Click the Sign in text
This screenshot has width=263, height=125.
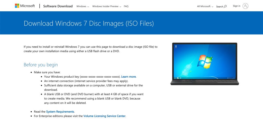[237, 6]
